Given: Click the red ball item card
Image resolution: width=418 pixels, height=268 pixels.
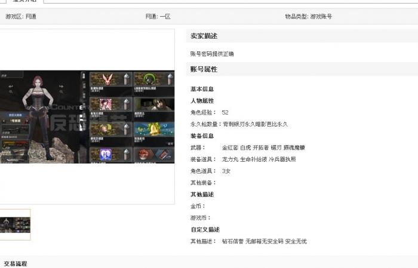Looking at the screenshot, I should point(154,155).
